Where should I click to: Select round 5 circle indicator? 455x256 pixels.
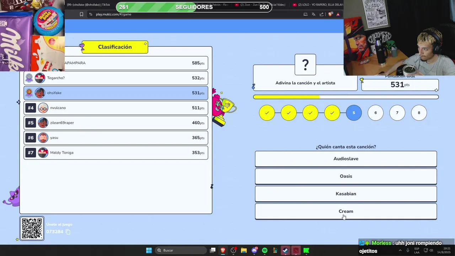tap(354, 113)
